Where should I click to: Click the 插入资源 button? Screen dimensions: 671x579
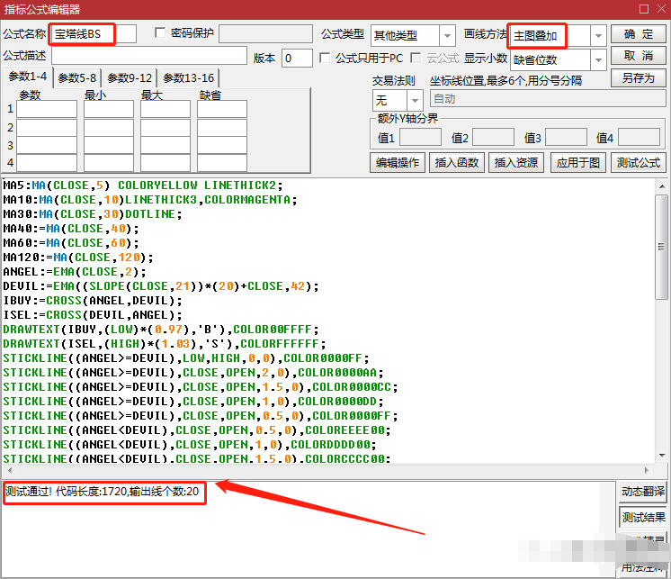(516, 162)
